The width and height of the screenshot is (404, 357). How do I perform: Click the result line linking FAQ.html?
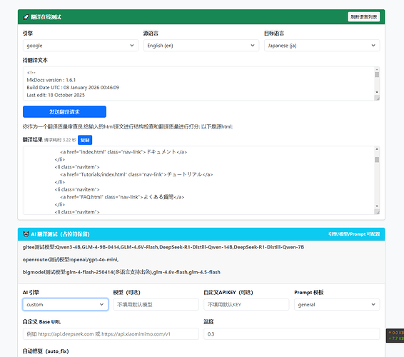(x=122, y=197)
